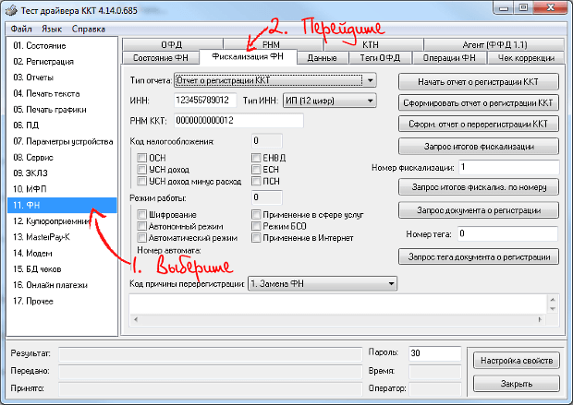The width and height of the screenshot is (573, 405).
Task: Click the ИНН input field
Action: [x=204, y=100]
